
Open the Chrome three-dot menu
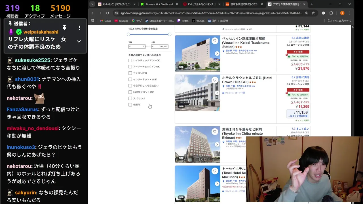pyautogui.click(x=350, y=13)
